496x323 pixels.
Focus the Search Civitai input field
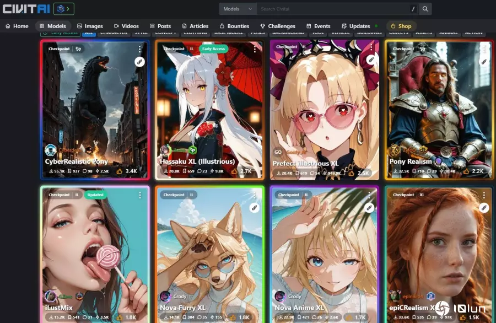point(333,9)
